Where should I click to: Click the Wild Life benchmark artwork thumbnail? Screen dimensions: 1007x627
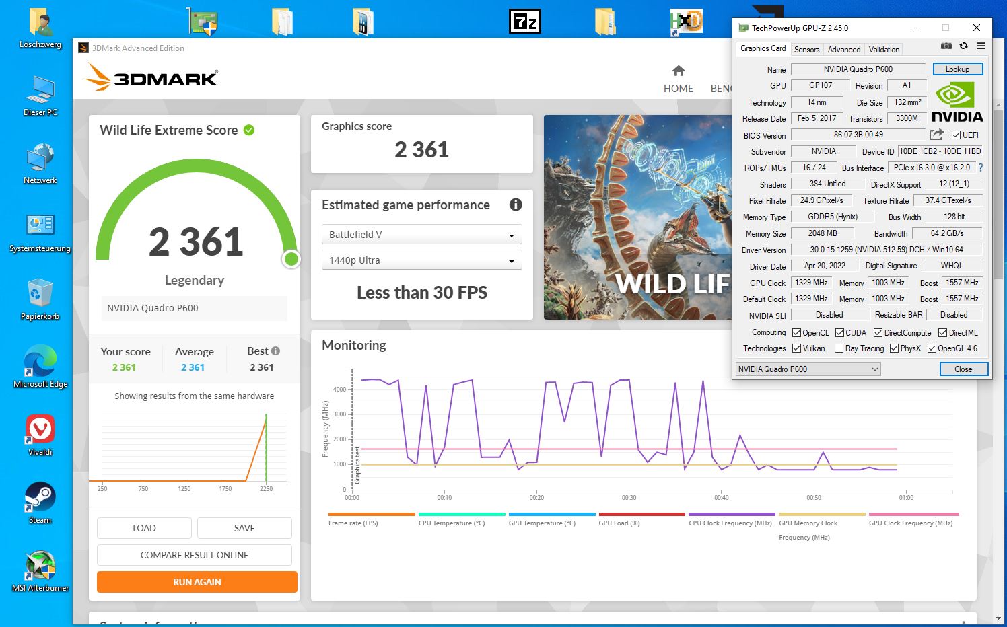pos(637,217)
